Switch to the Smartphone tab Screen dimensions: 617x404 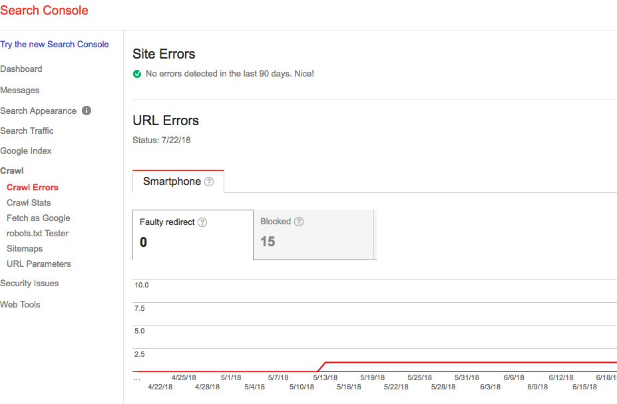pyautogui.click(x=173, y=181)
